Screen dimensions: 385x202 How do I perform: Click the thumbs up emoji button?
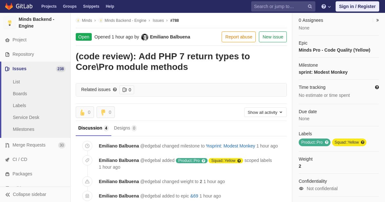(x=85, y=112)
